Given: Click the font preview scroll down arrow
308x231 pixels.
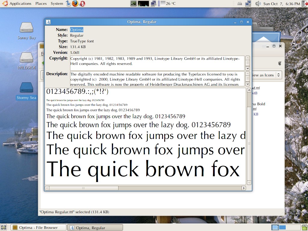Looking at the screenshot, I should [249, 183].
